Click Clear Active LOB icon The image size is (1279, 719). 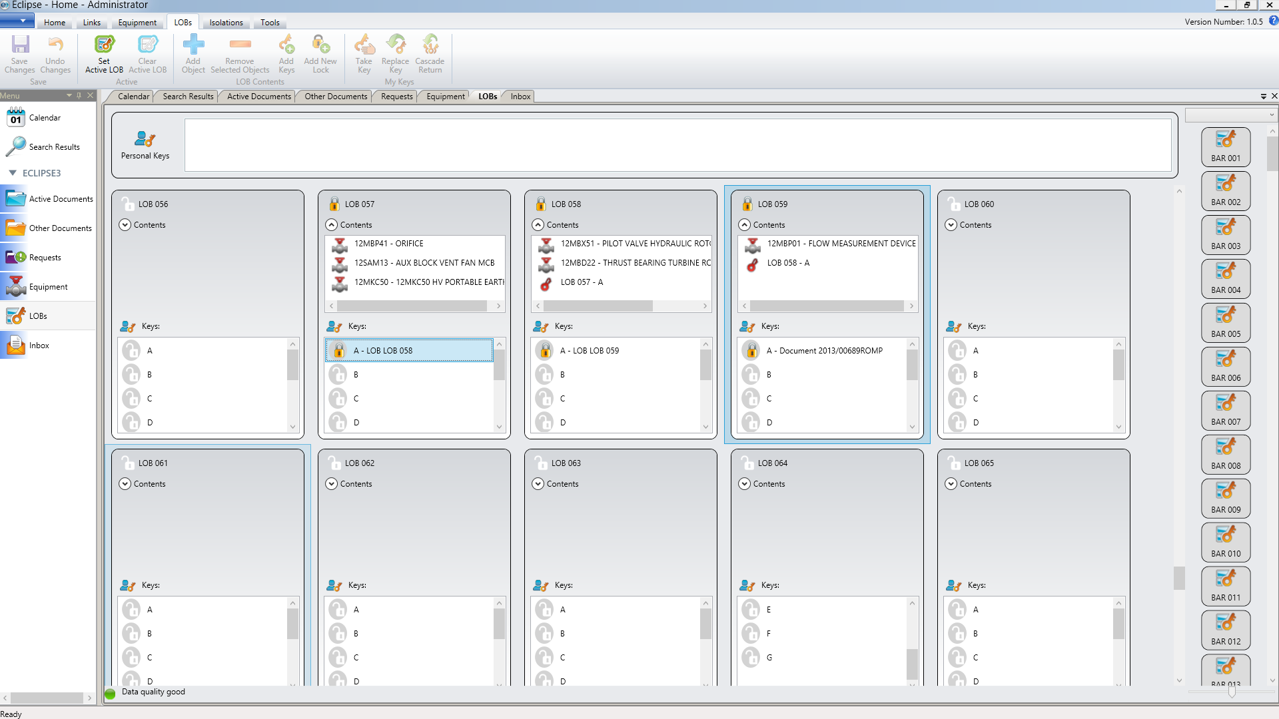tap(147, 45)
